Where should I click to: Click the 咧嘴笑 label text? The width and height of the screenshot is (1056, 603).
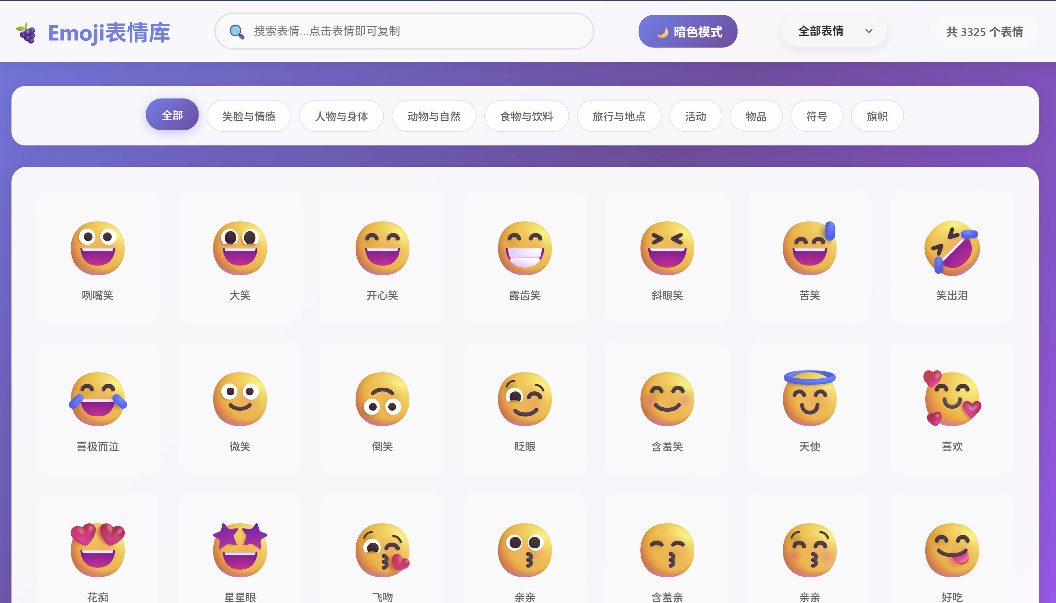[x=97, y=295]
